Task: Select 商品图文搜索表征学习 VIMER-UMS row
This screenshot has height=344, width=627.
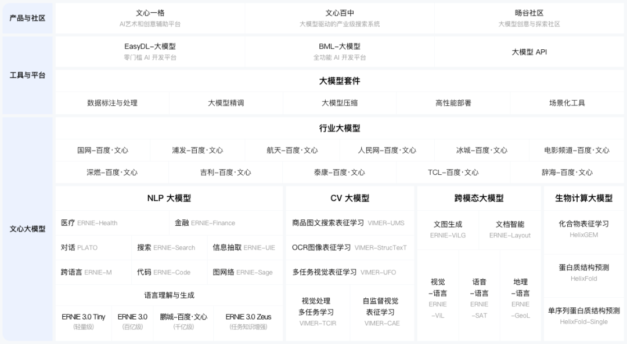Action: click(x=350, y=223)
